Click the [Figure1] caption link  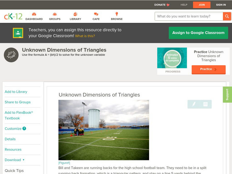pos(64,163)
